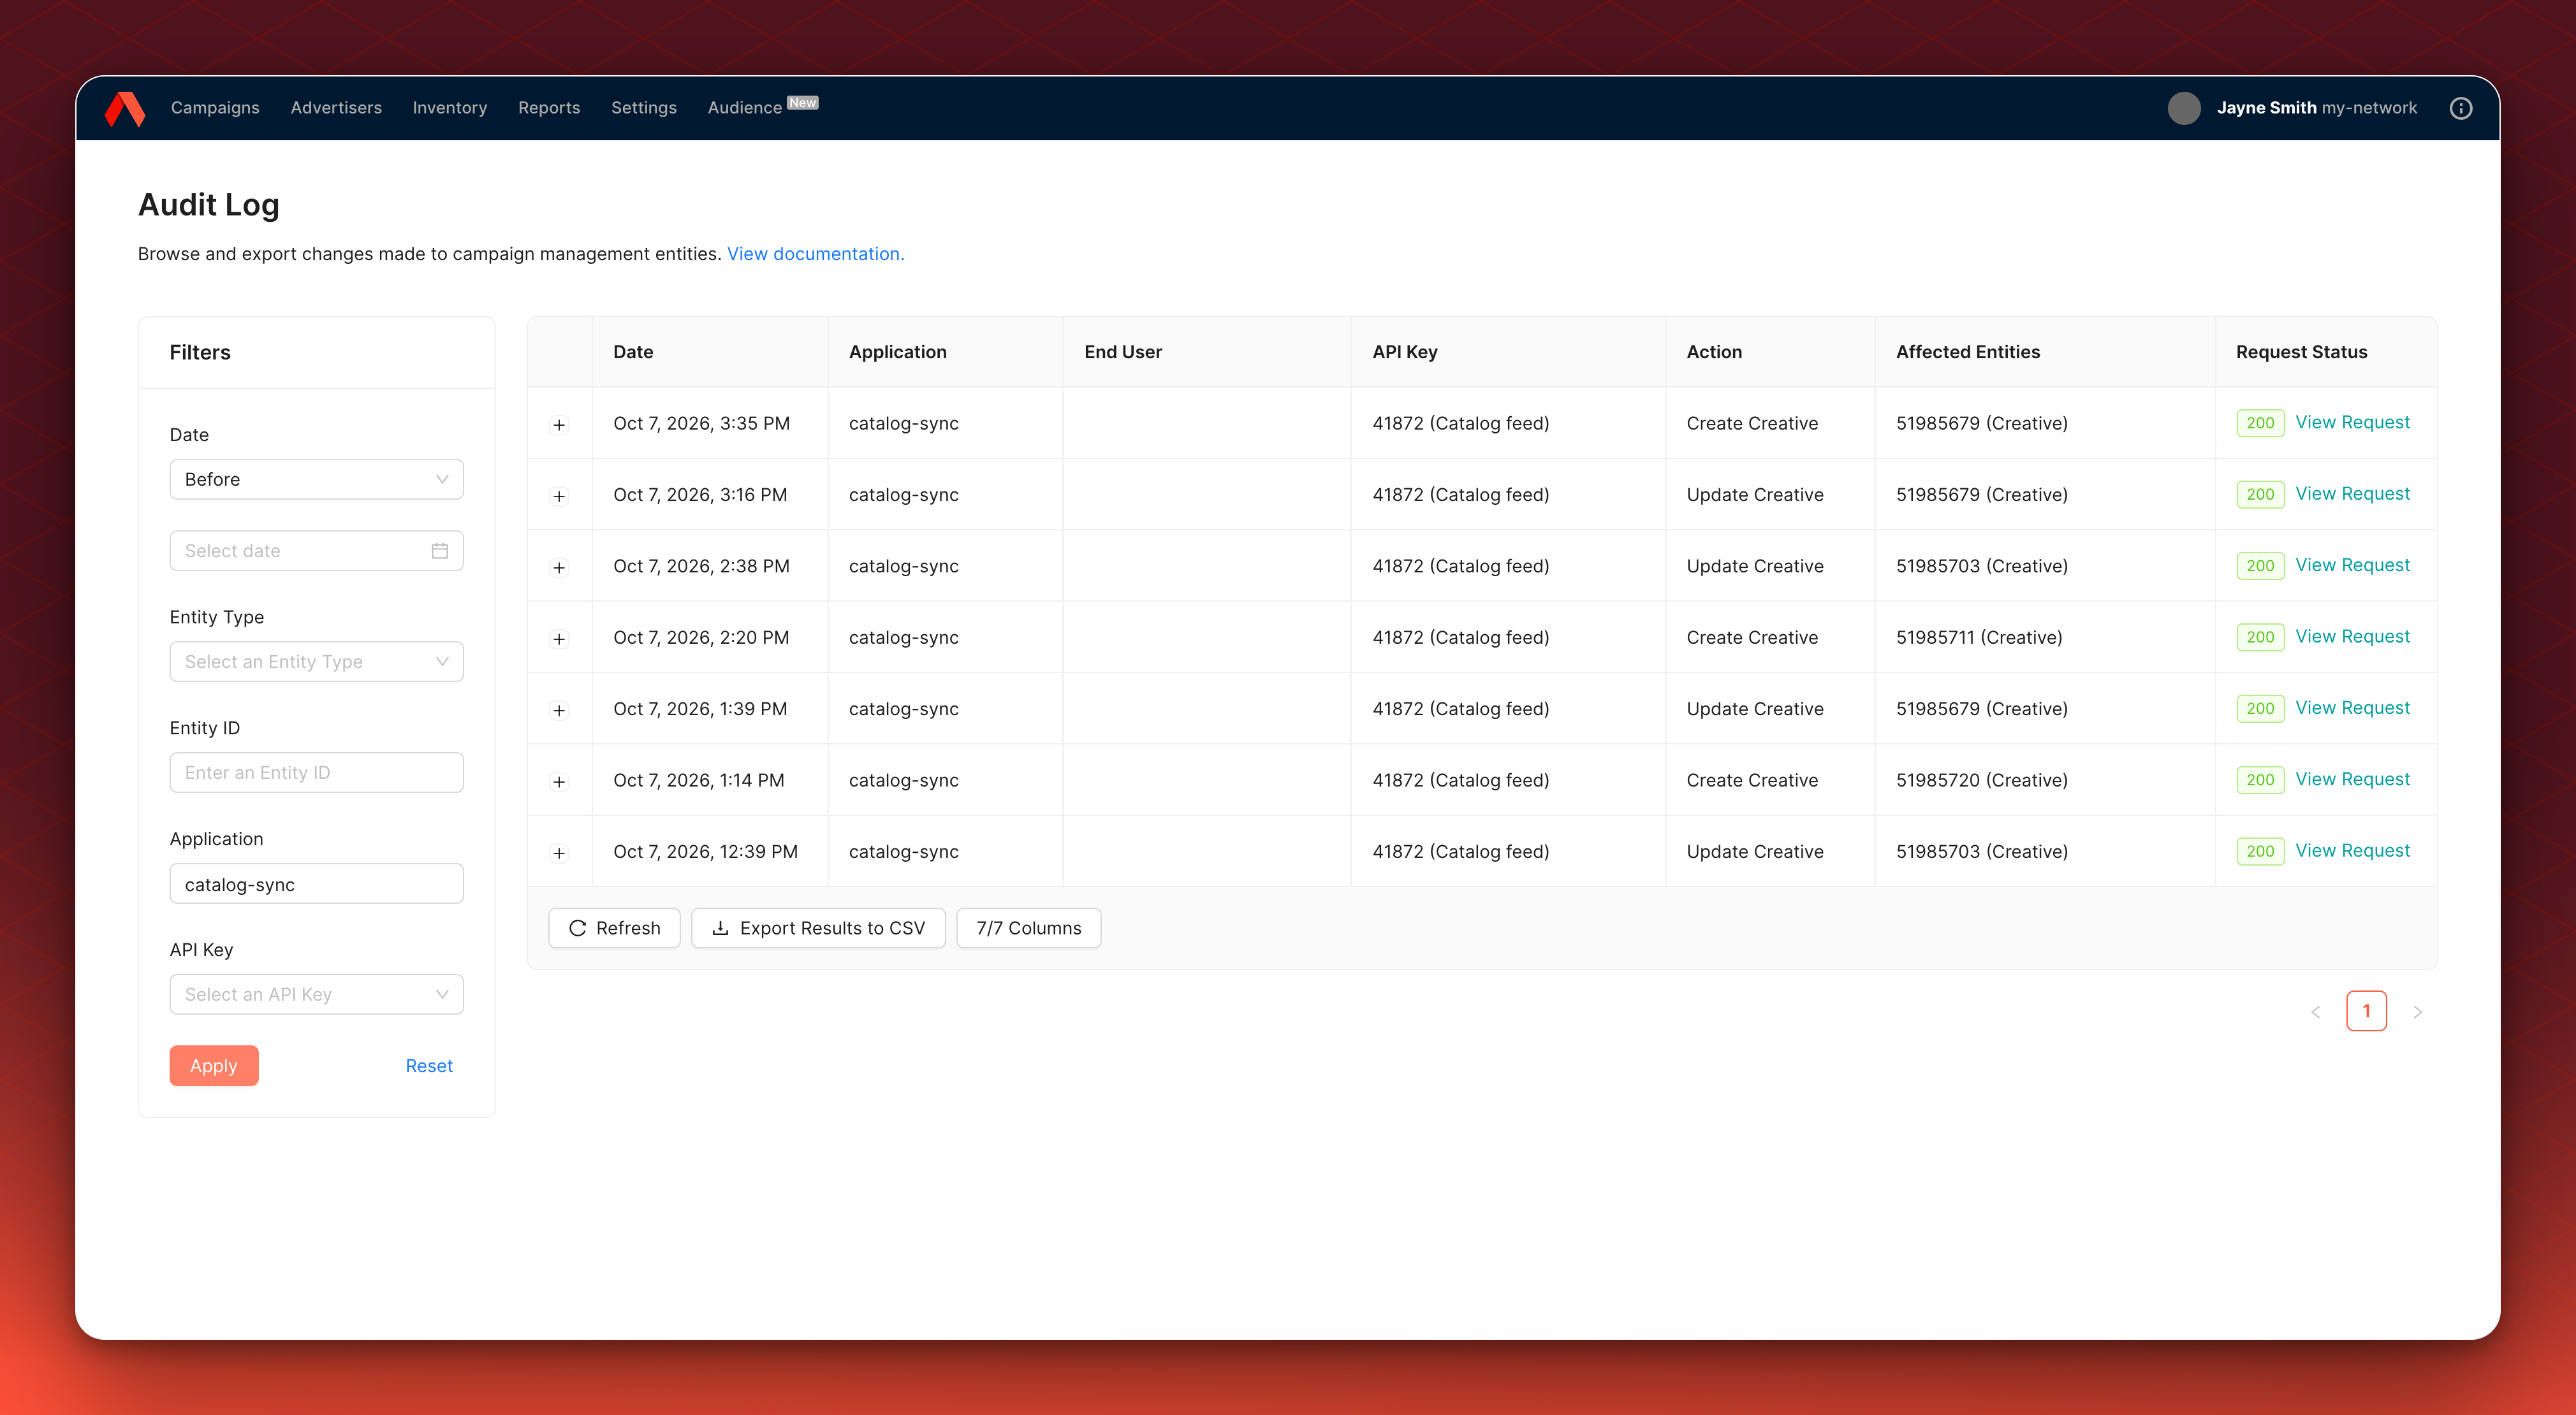View Request for the 12:39 PM entry
Viewport: 2576px width, 1415px height.
point(2352,850)
